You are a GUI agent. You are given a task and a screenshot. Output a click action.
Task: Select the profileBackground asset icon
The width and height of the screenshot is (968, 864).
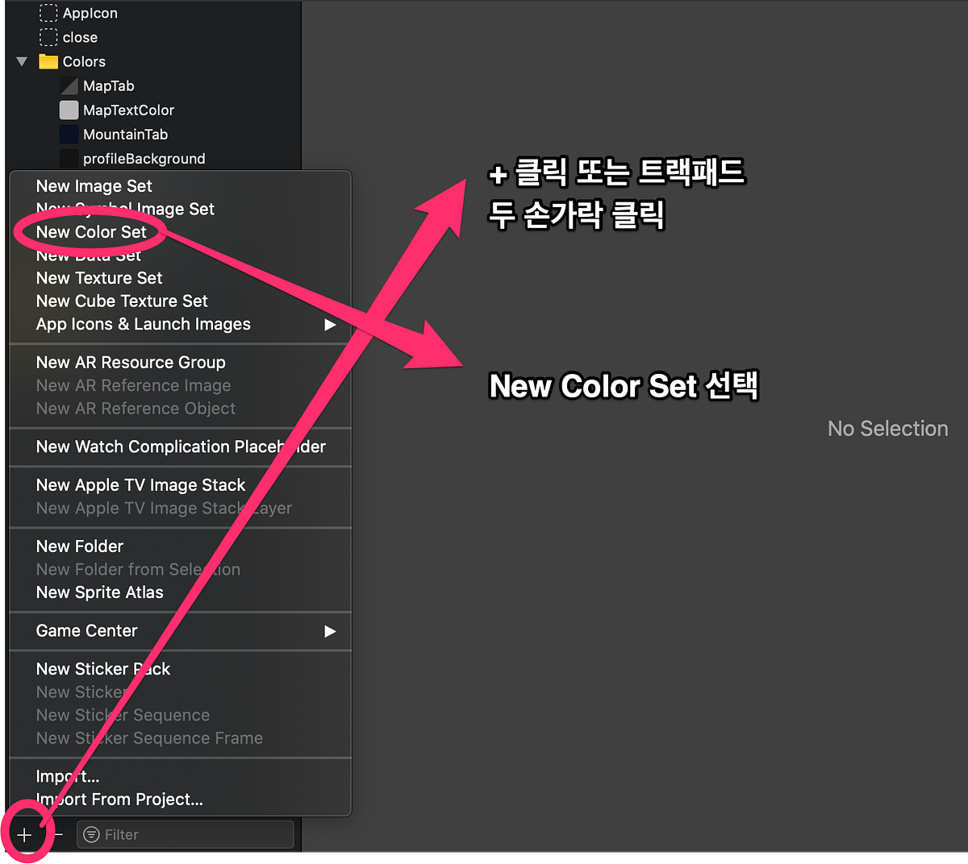[x=69, y=158]
